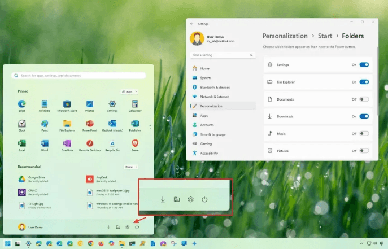Screen dimensions: 388x249
Task: Open the recommended Google Drive item
Action: click(33, 179)
